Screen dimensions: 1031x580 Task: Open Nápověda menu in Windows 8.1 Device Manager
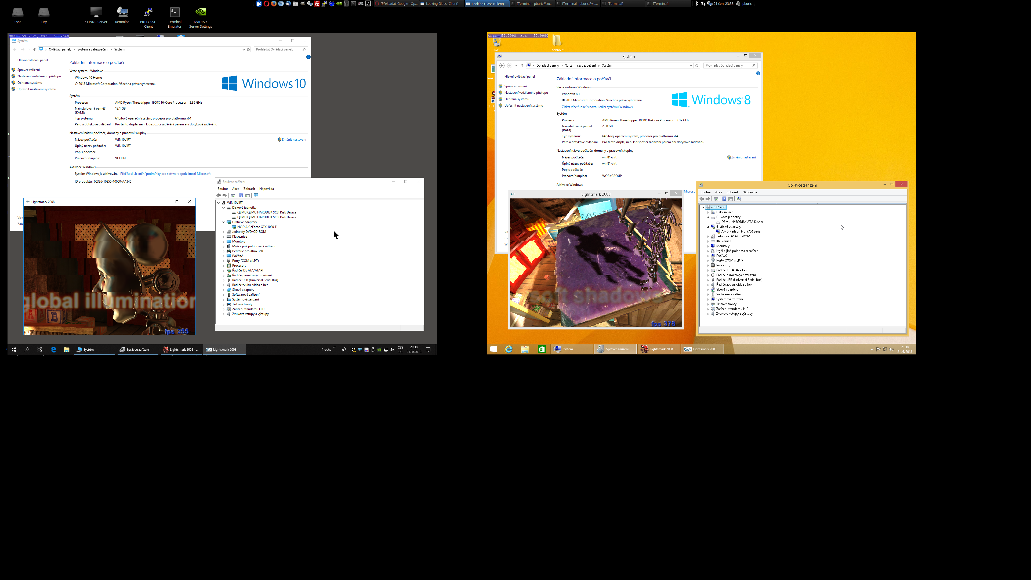tap(749, 192)
